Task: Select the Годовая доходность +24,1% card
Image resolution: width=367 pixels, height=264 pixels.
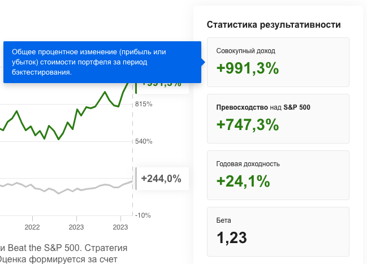Action: click(x=278, y=175)
